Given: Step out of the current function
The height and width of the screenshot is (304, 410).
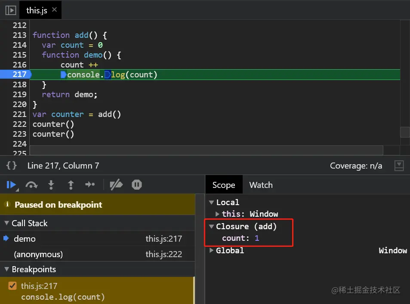Looking at the screenshot, I should pos(71,185).
